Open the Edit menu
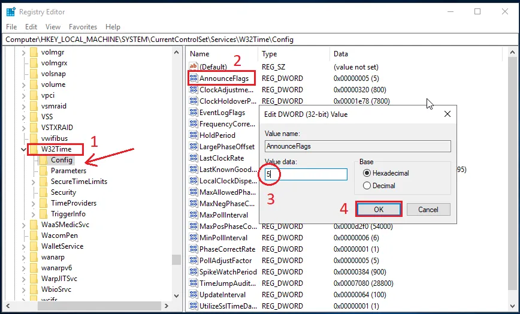Image resolution: width=520 pixels, height=314 pixels. point(31,27)
